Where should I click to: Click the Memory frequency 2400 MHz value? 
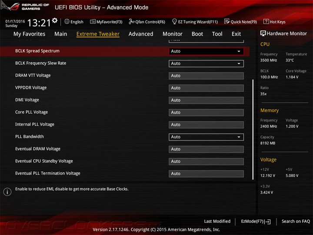point(269,126)
